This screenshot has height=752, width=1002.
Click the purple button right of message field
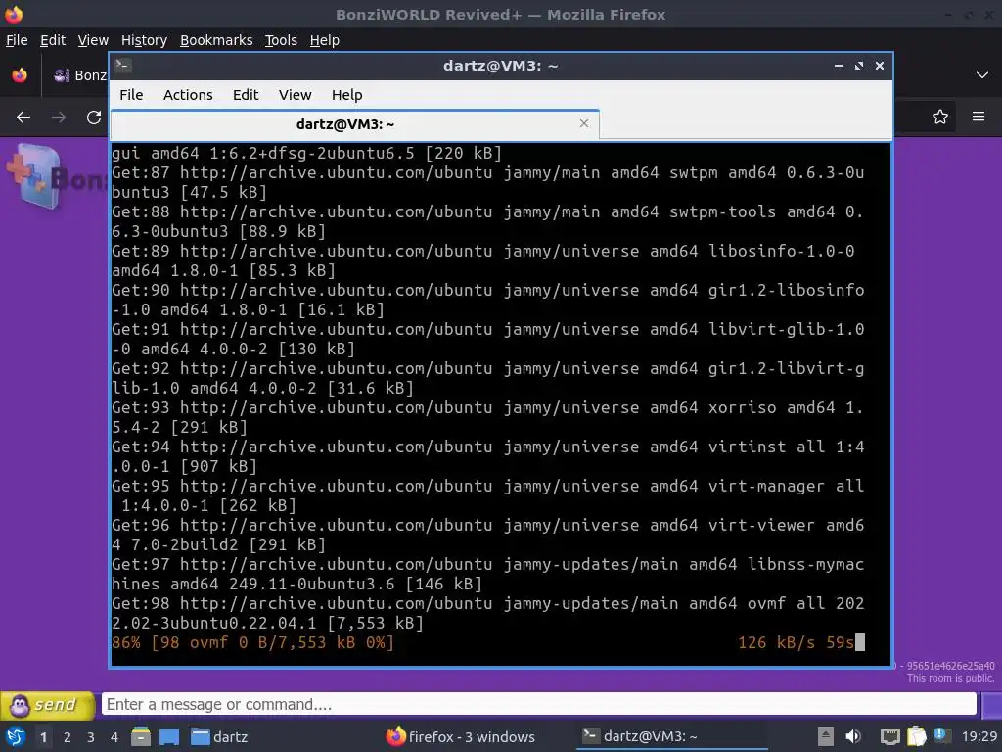point(992,705)
